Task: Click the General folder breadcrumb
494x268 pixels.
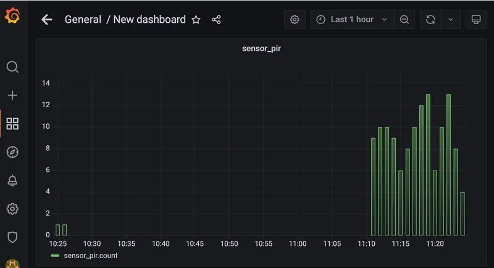Action: (83, 20)
